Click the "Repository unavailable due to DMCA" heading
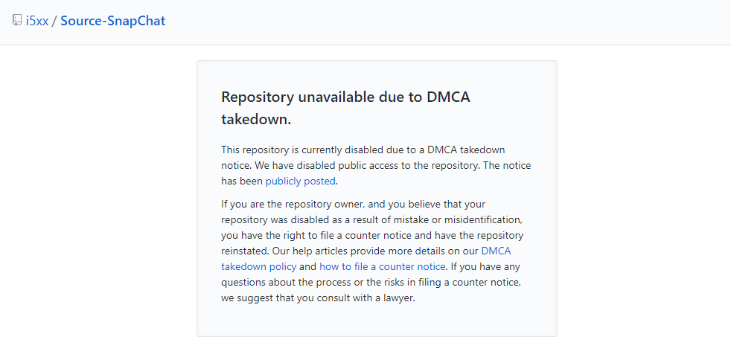The height and width of the screenshot is (360, 731). click(x=345, y=97)
